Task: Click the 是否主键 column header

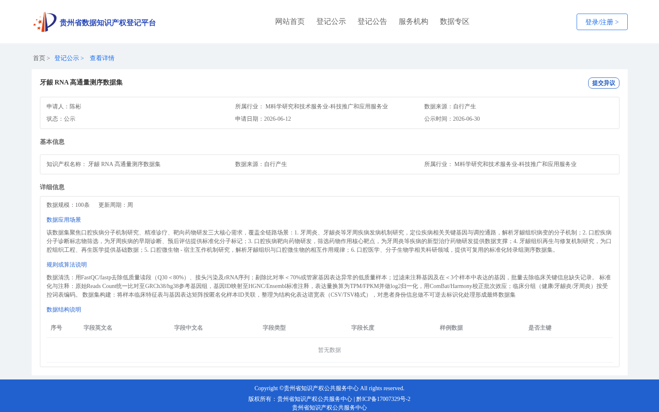Action: (540, 328)
